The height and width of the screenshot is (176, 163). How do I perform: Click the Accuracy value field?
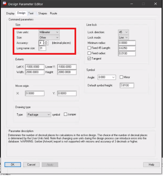(x=41, y=43)
